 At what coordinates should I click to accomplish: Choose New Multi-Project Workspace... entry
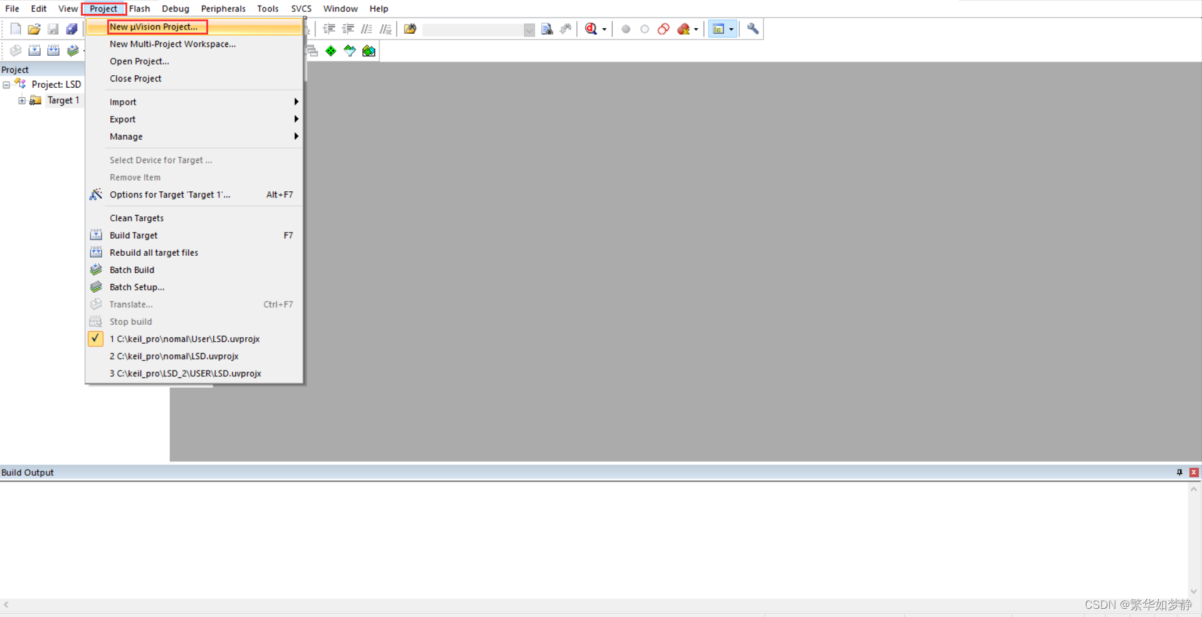point(194,44)
